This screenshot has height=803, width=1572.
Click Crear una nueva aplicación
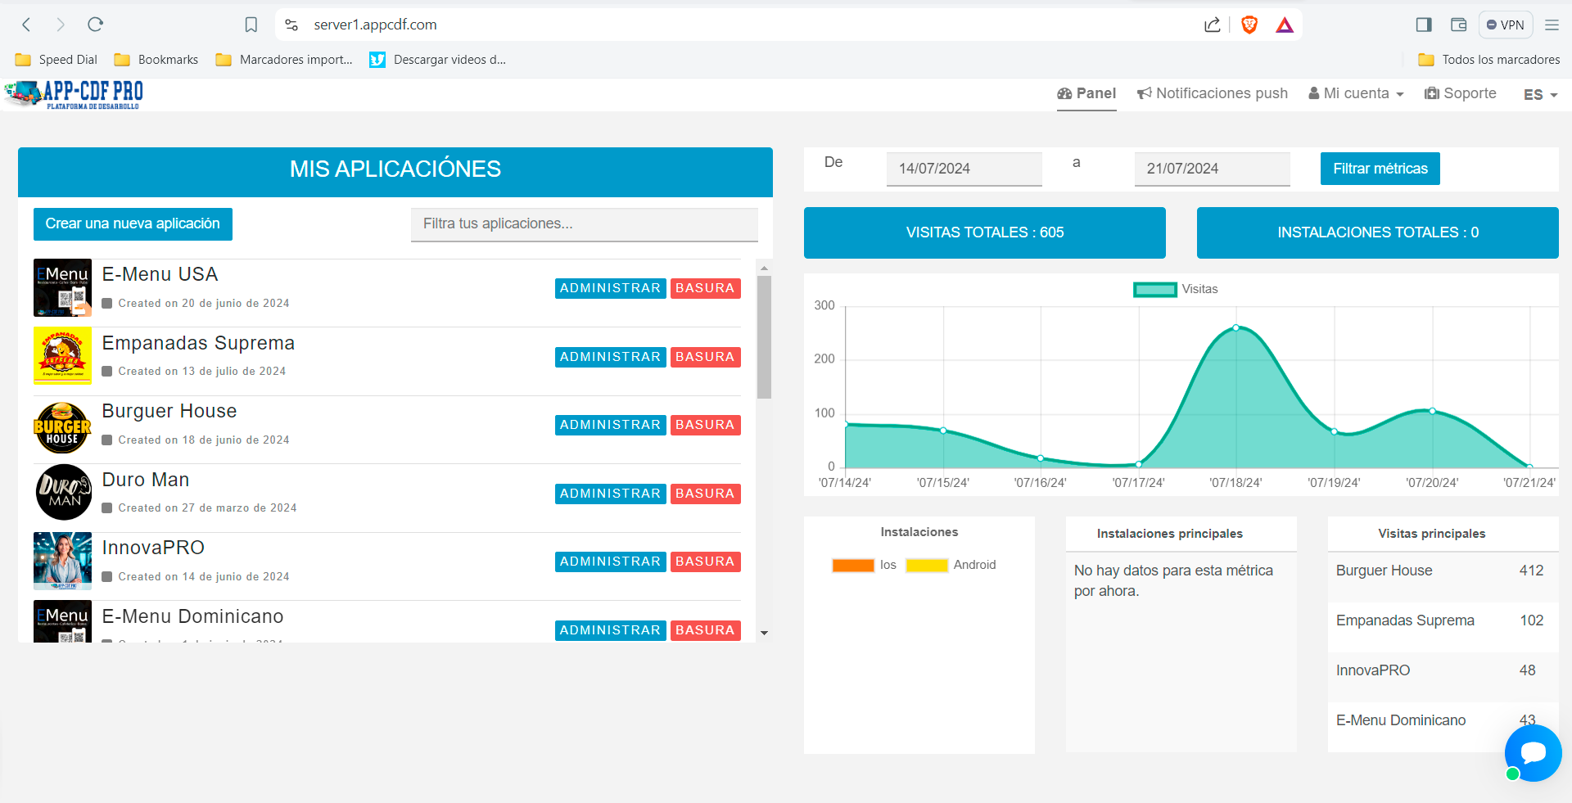[133, 223]
